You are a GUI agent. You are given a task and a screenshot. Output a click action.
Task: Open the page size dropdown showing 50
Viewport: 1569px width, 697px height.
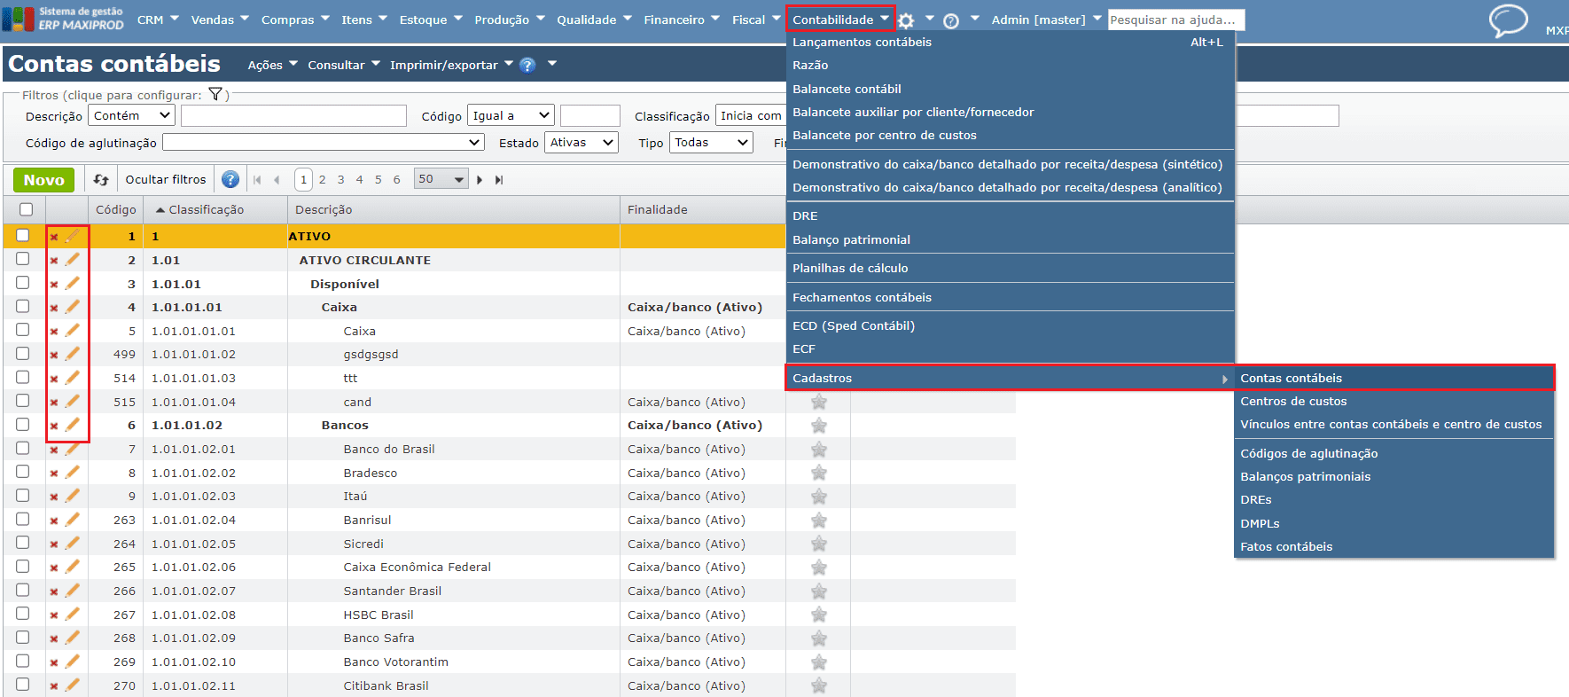coord(441,179)
